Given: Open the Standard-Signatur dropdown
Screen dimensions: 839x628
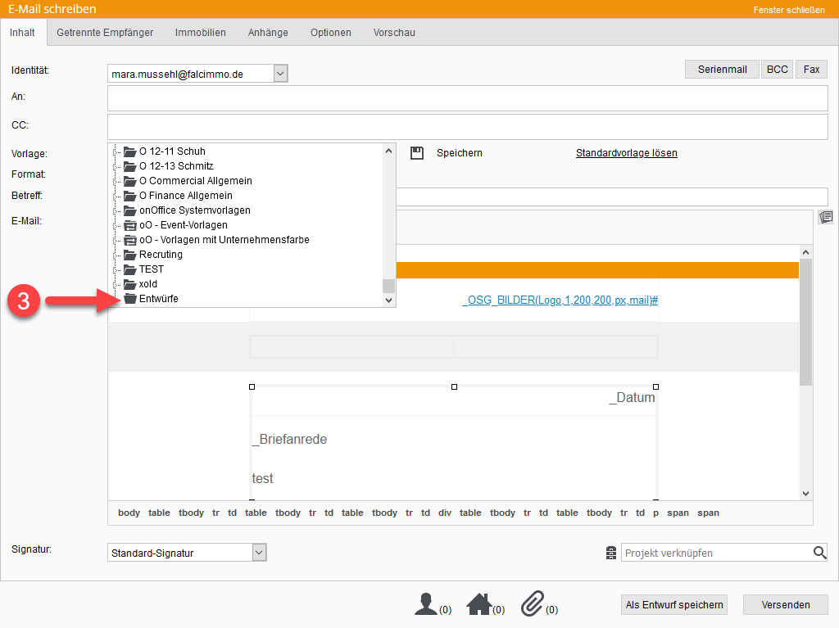Looking at the screenshot, I should coord(259,553).
